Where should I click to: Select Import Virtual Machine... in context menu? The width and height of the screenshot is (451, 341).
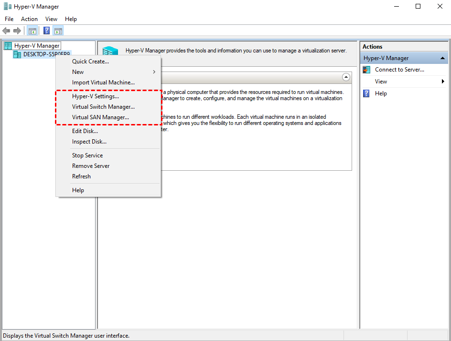108,83
